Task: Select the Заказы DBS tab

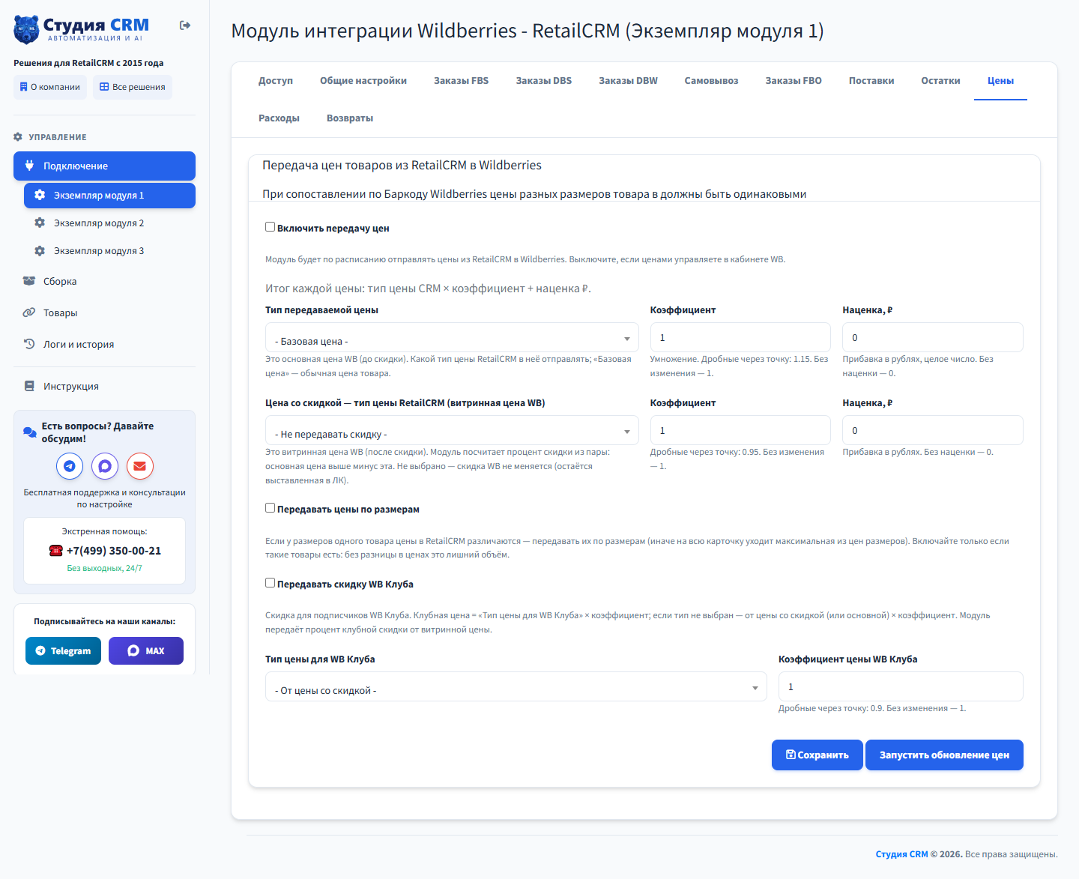Action: [544, 81]
